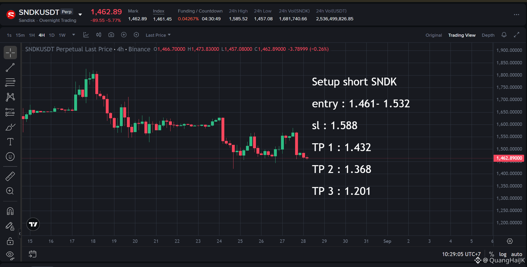Change the candlestick chart type
Screen dimensions: 527x267
point(99,35)
